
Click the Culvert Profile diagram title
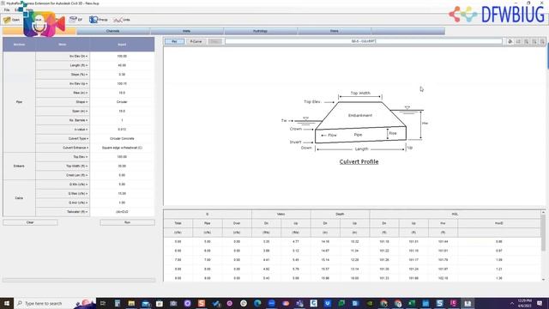359,162
